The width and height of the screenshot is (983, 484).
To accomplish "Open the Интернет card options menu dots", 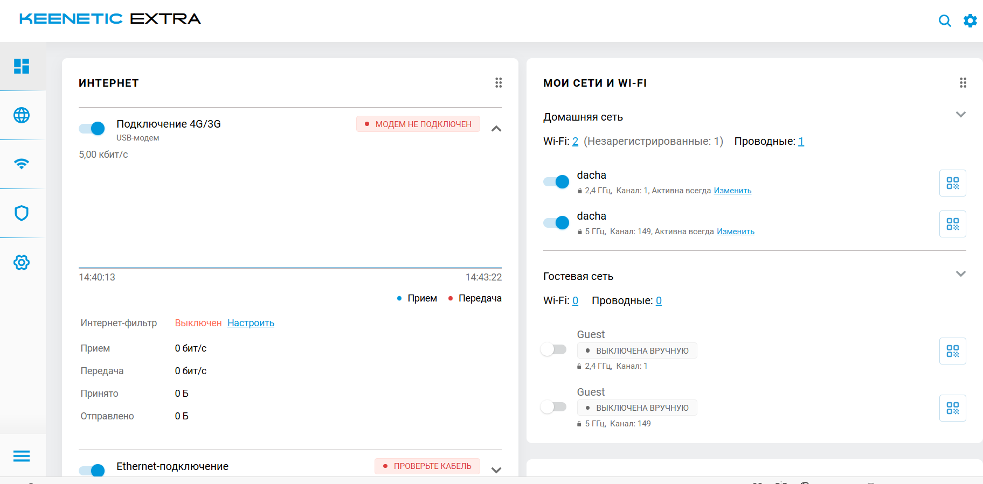I will pos(499,82).
